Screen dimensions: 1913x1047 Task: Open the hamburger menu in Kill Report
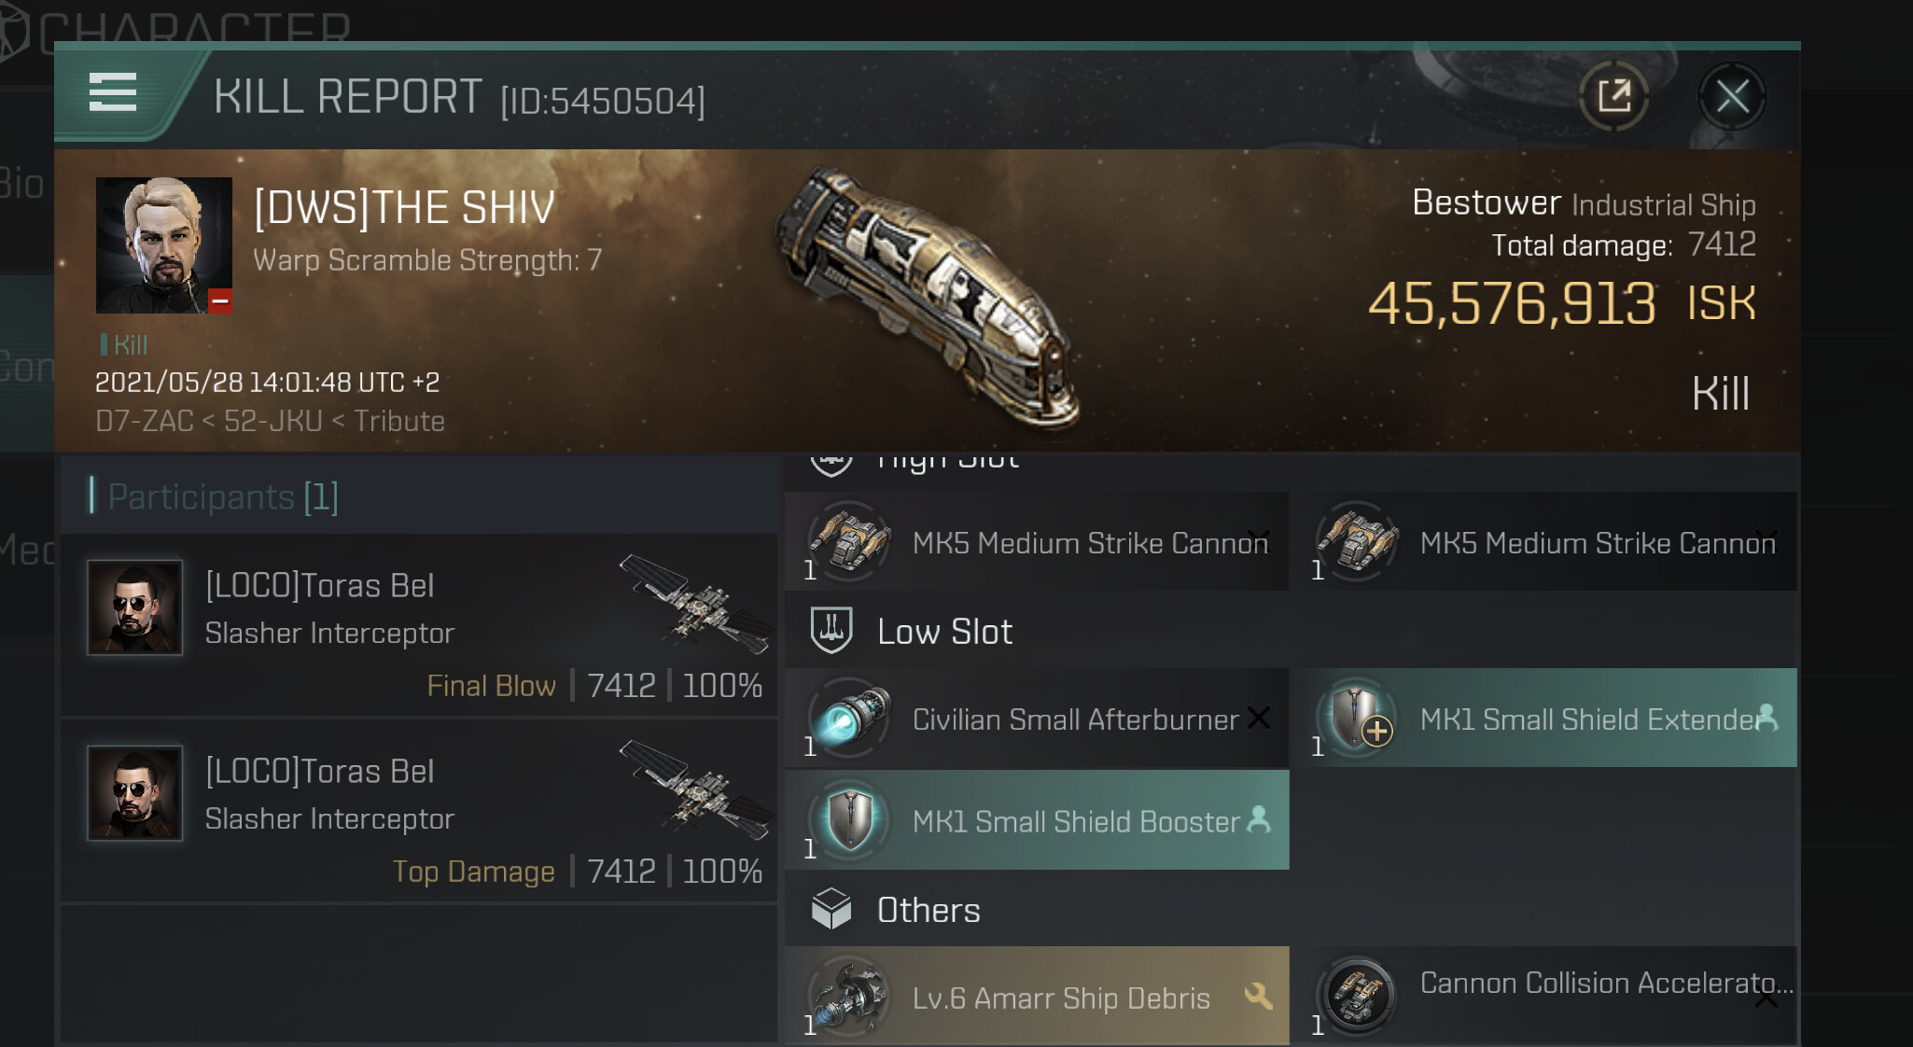113,93
